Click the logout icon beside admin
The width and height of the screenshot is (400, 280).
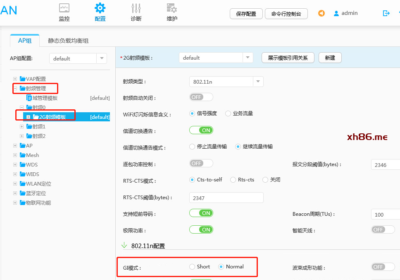pyautogui.click(x=386, y=13)
